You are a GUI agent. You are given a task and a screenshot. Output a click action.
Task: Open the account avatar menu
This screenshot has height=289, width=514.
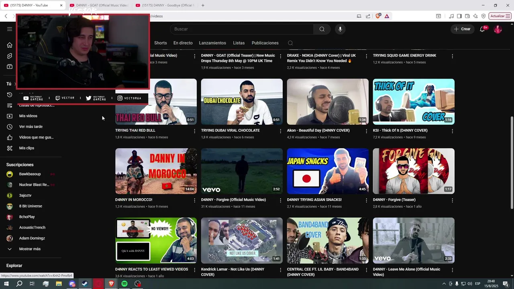(x=498, y=29)
